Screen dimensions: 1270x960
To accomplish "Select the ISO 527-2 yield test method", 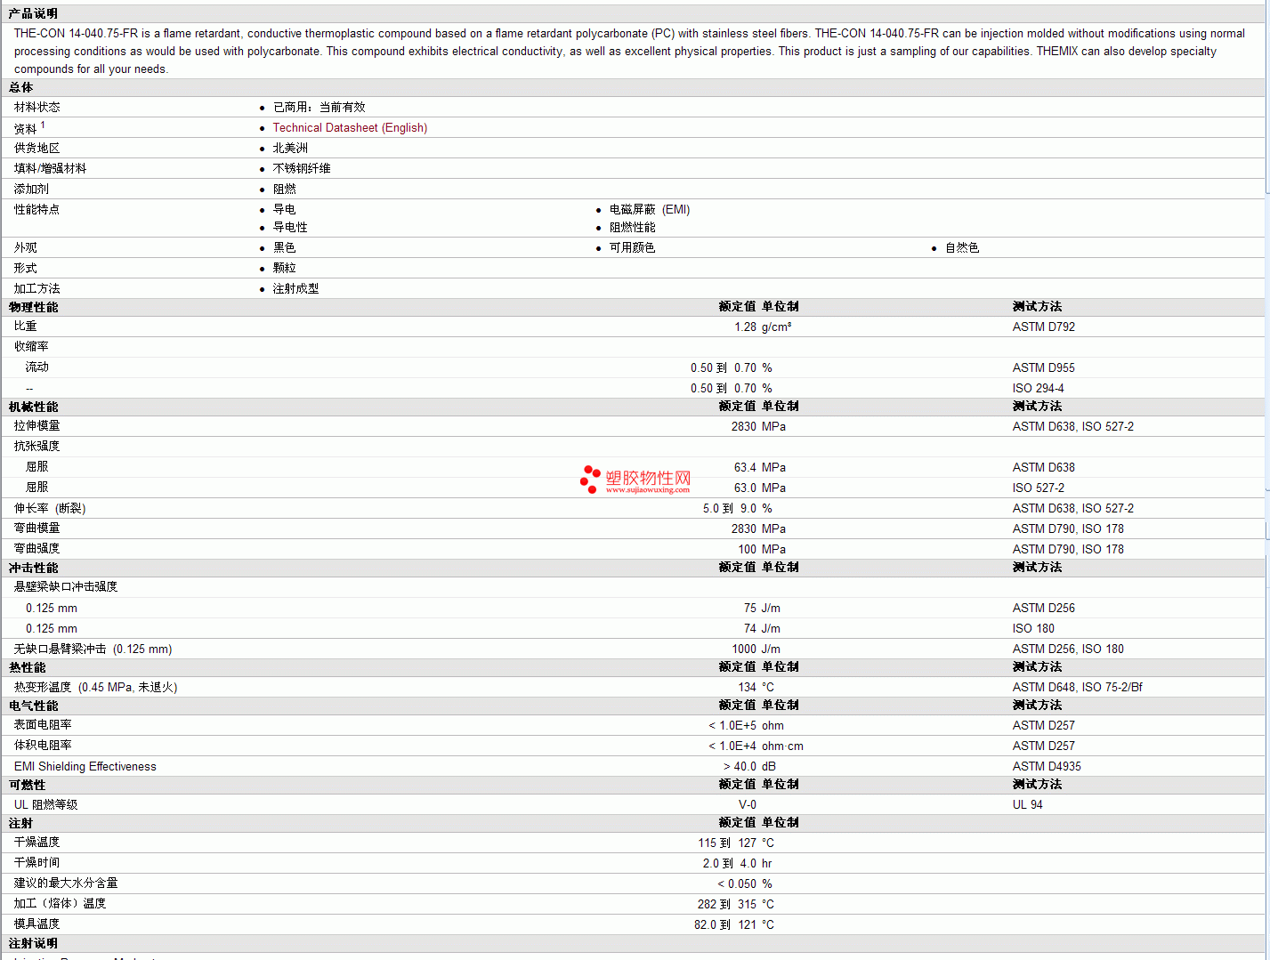I will [x=1039, y=488].
